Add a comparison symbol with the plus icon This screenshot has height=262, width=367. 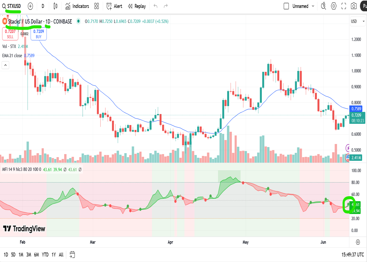coord(30,6)
